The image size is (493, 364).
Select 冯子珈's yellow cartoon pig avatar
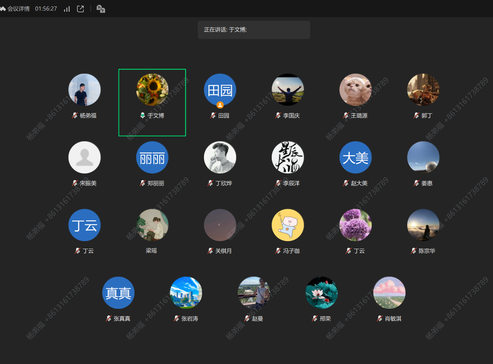point(288,225)
